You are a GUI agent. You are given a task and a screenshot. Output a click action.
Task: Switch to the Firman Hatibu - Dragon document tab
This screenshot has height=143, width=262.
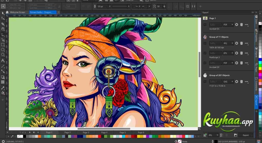(43, 12)
